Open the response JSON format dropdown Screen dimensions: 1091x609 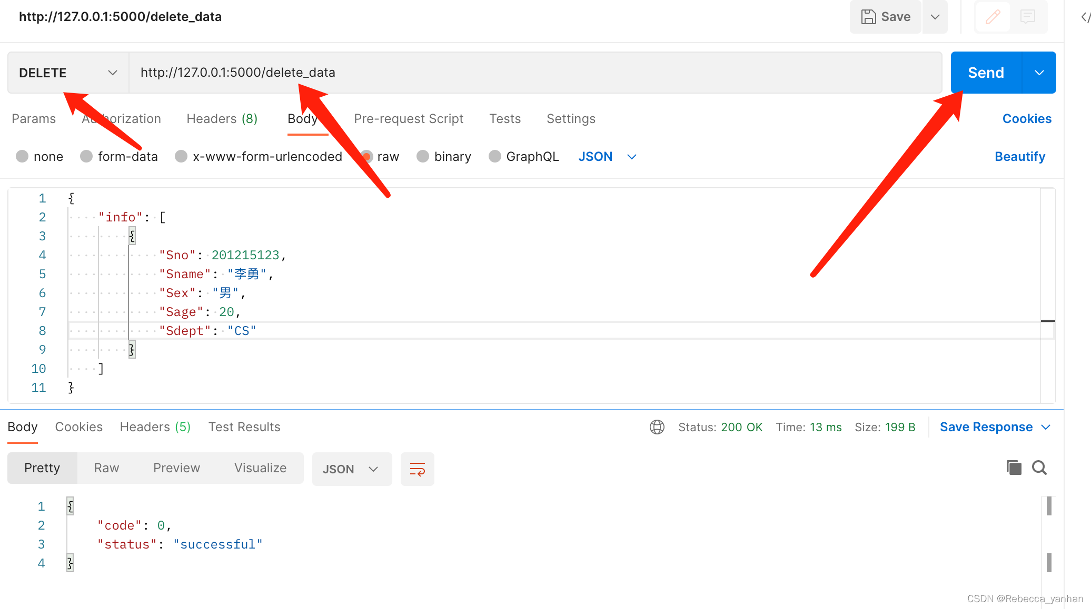click(351, 469)
